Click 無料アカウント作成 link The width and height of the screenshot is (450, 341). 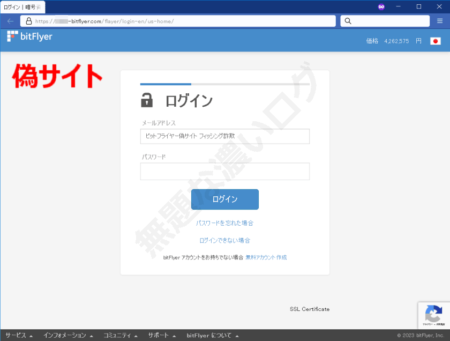pos(266,257)
